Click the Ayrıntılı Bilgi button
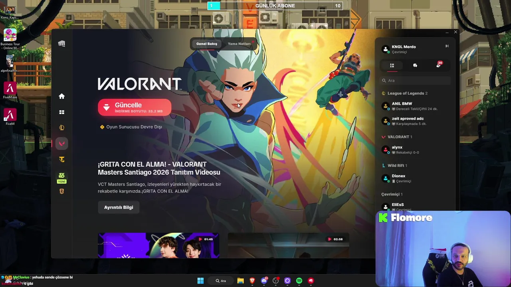 [x=119, y=207]
